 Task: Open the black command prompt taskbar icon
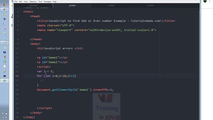[4, 76]
